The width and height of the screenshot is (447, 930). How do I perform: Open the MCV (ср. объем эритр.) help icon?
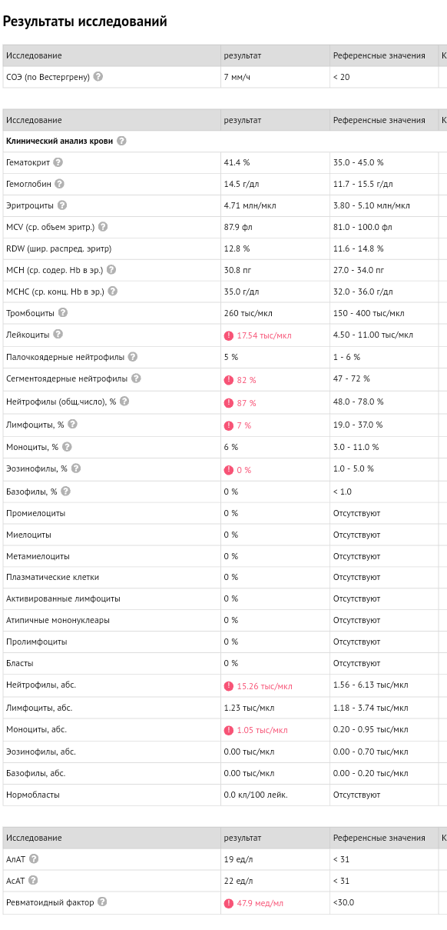click(103, 227)
